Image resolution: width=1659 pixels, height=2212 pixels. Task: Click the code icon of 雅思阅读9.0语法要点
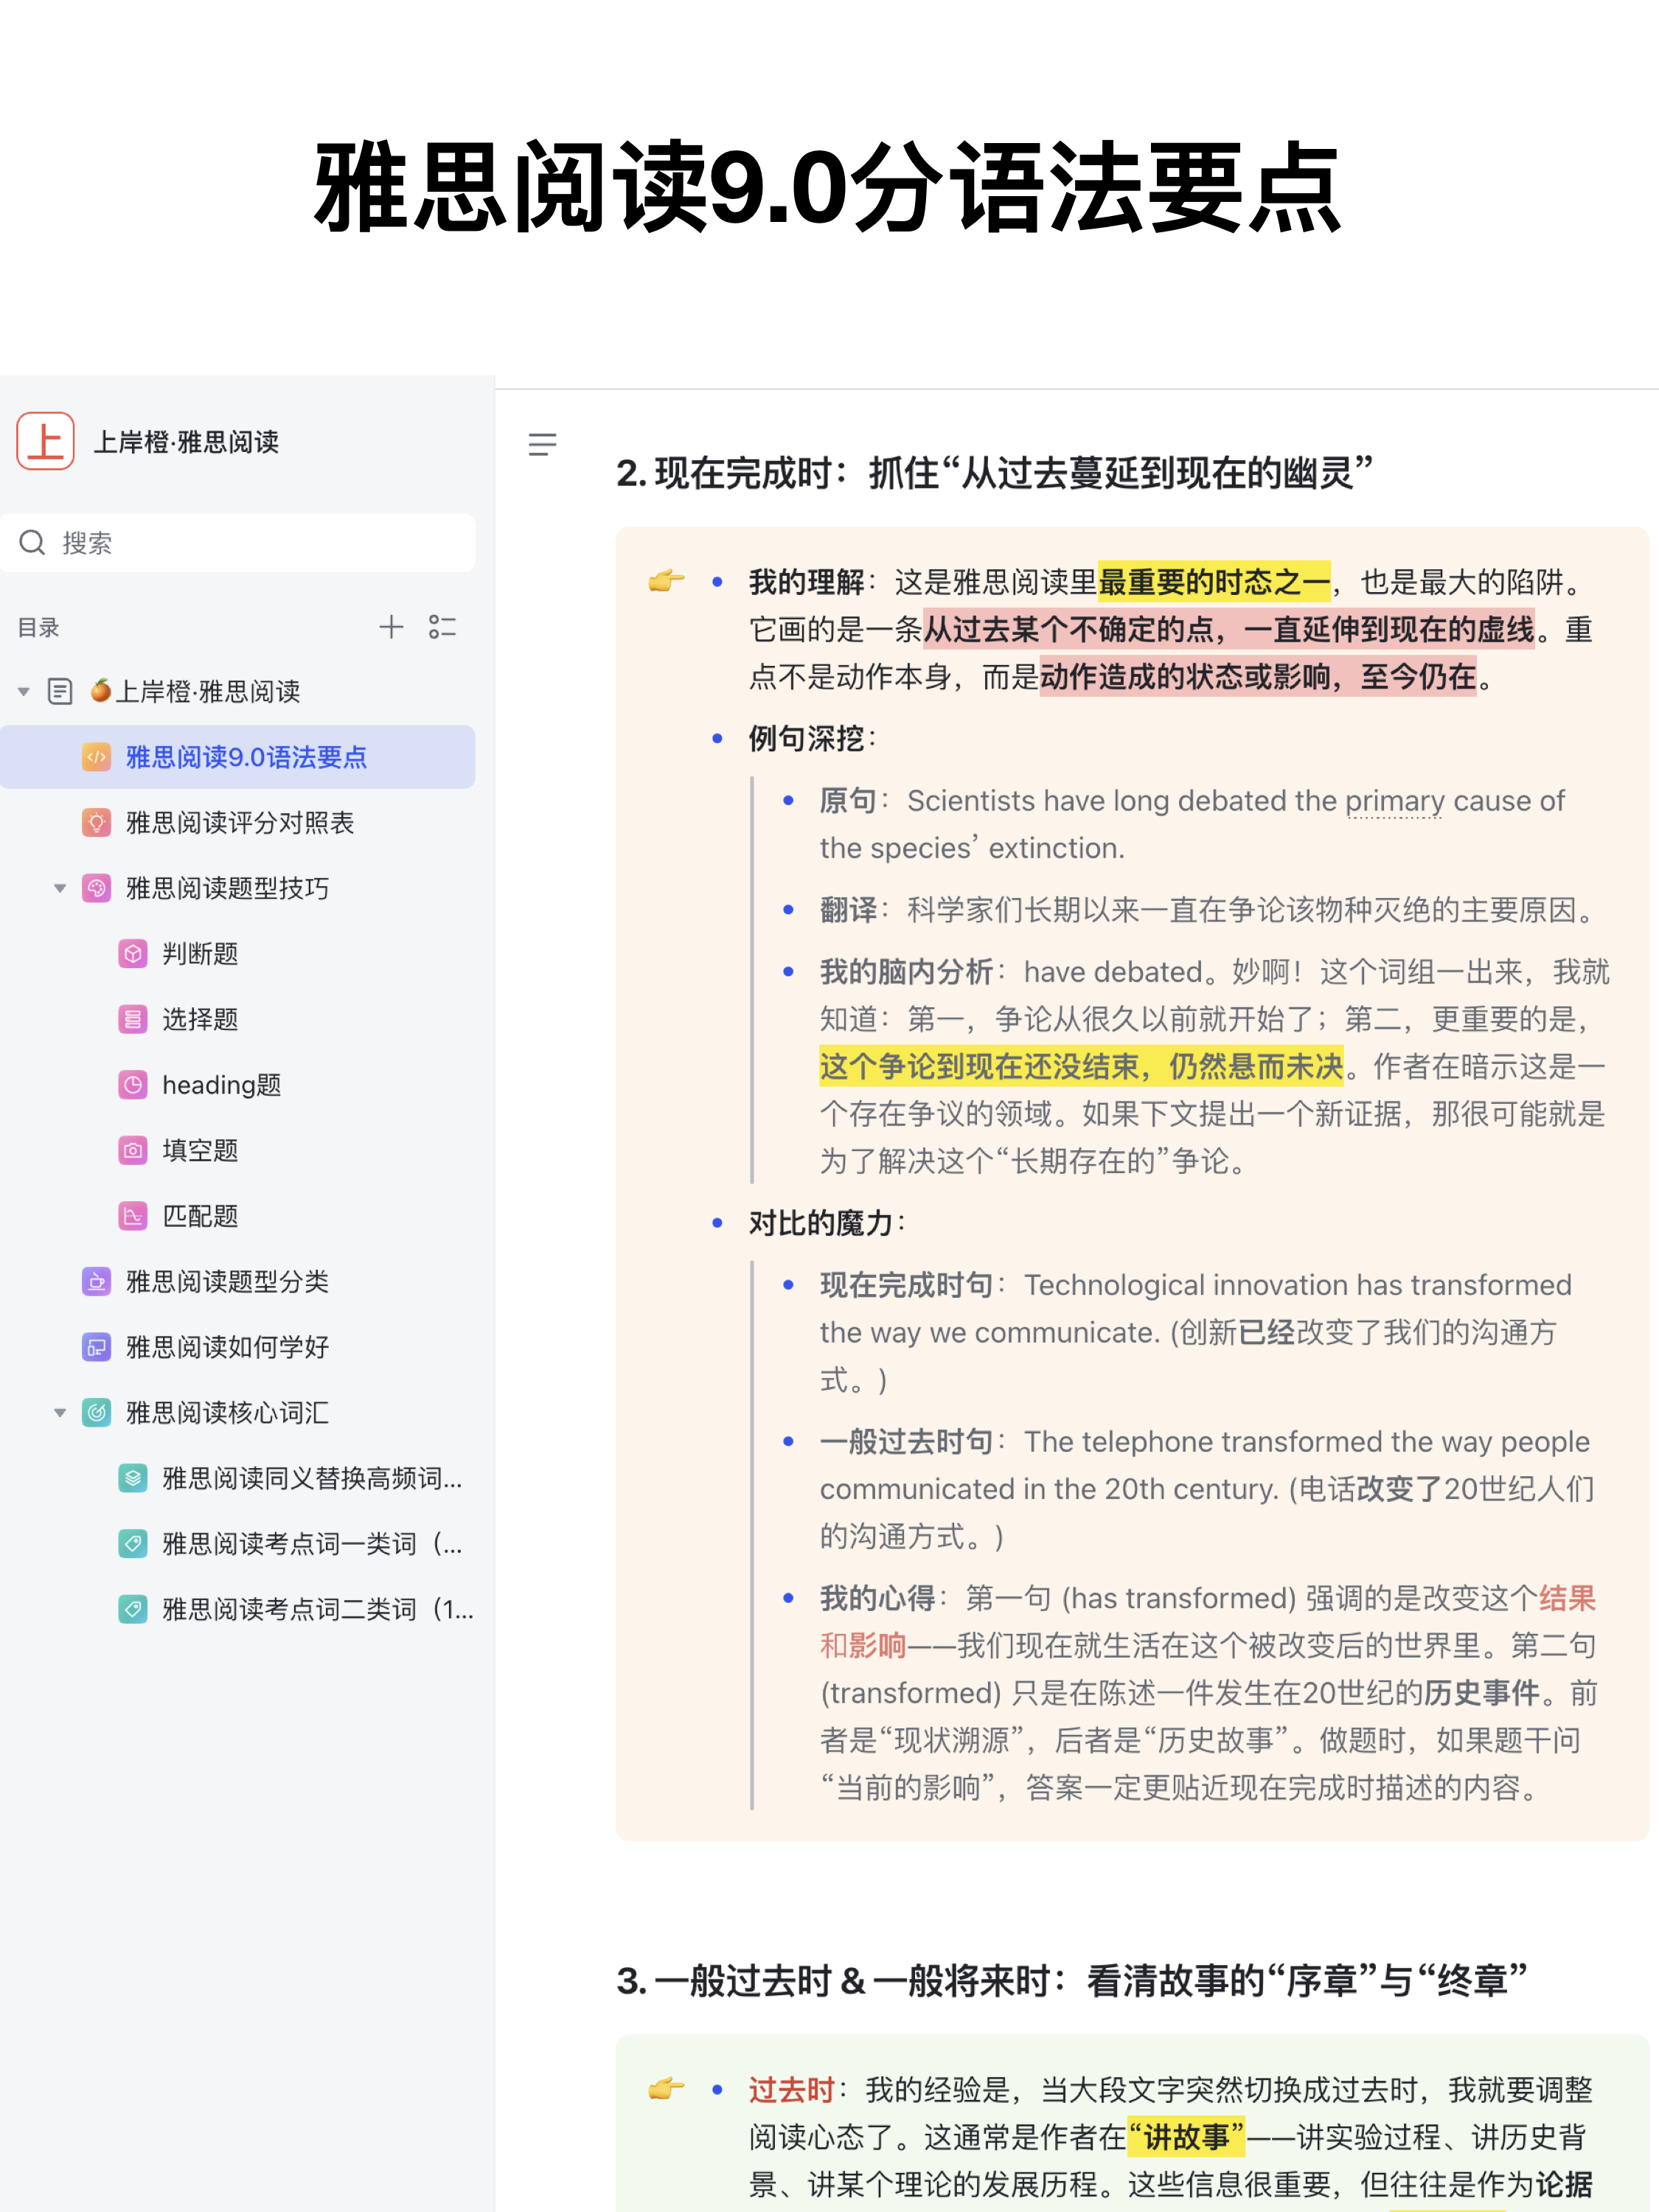click(95, 757)
